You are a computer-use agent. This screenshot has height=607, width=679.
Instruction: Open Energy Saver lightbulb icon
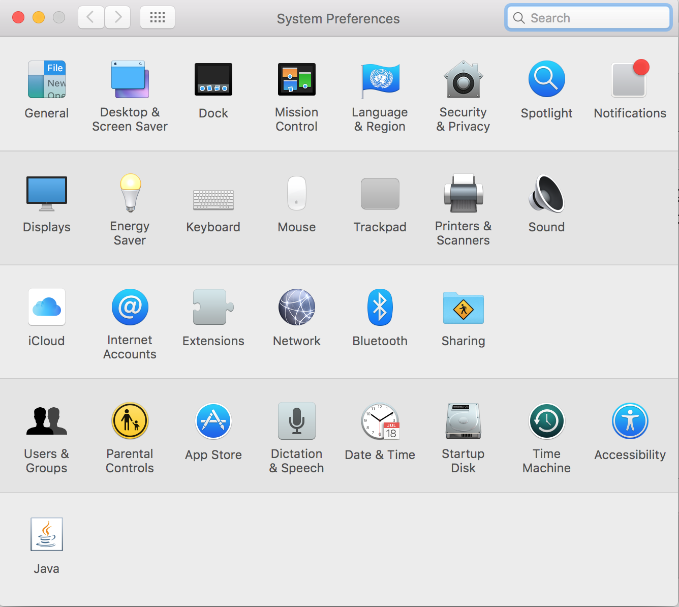(130, 193)
